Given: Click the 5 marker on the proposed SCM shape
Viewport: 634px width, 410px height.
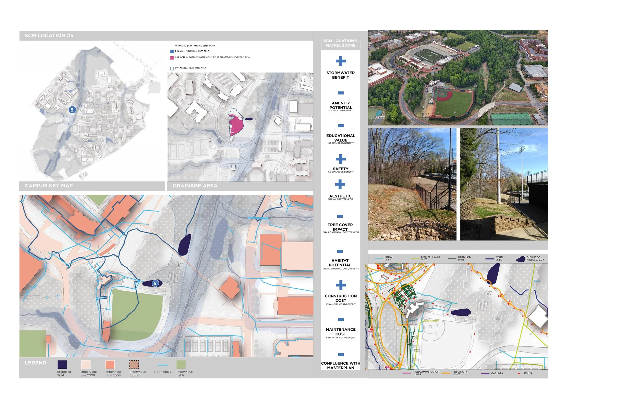Looking at the screenshot, I should [155, 283].
